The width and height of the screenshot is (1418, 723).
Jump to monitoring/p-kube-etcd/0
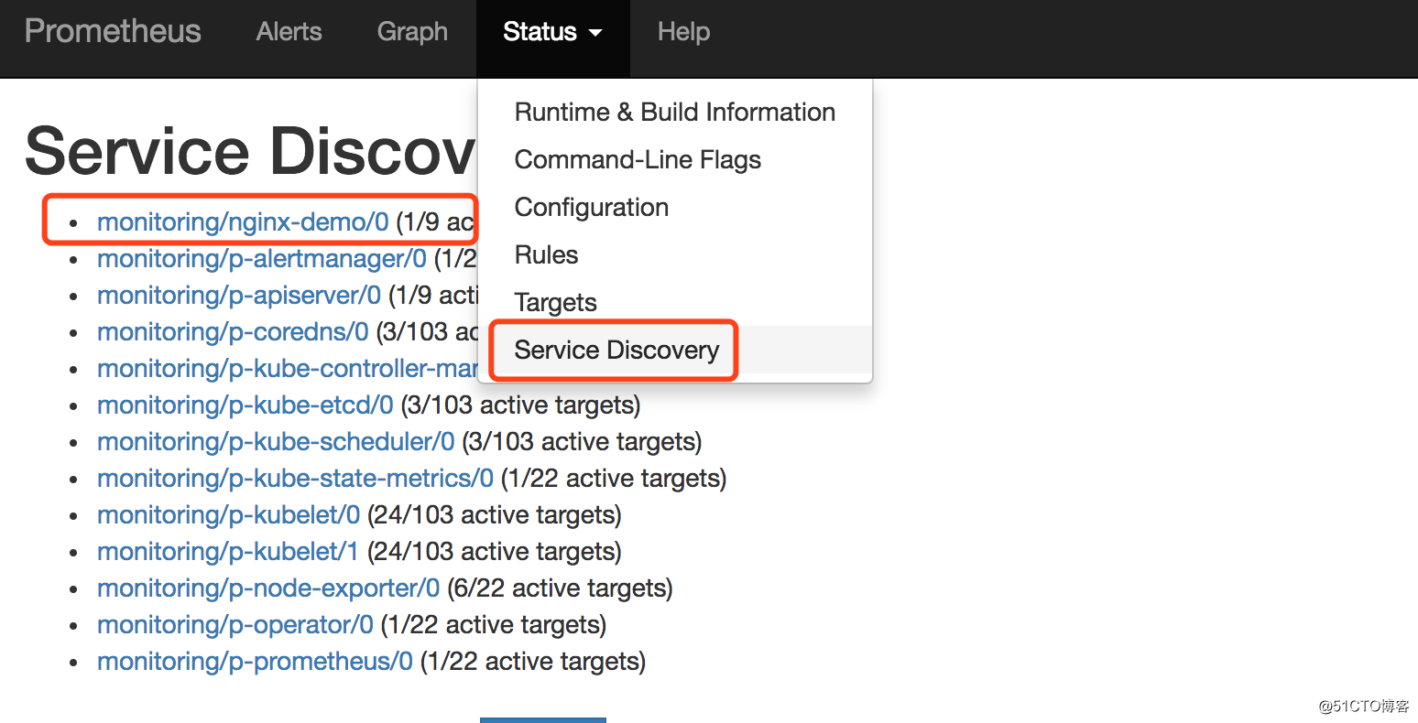245,405
